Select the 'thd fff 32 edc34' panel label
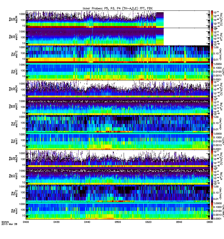The height and width of the screenshot is (239, 224). [x=13, y=89]
